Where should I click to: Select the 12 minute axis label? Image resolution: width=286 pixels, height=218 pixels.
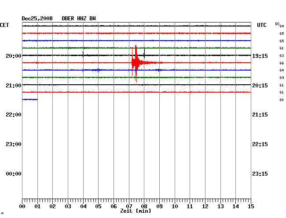(x=205, y=207)
